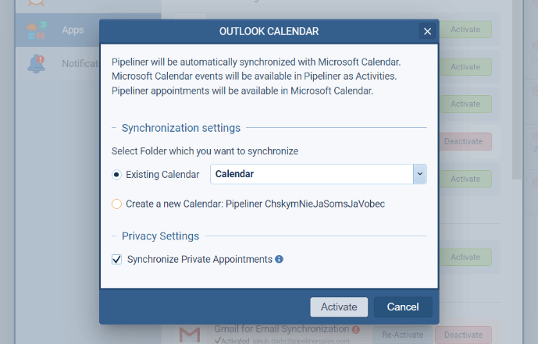Expand the calendar dropdown arrow

[x=419, y=174]
